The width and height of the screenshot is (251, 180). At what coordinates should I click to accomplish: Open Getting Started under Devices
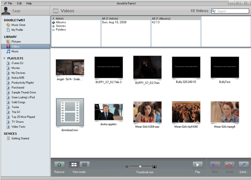pyautogui.click(x=20, y=138)
